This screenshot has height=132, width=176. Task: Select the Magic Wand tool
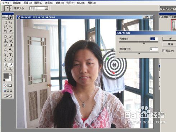click(x=10, y=27)
